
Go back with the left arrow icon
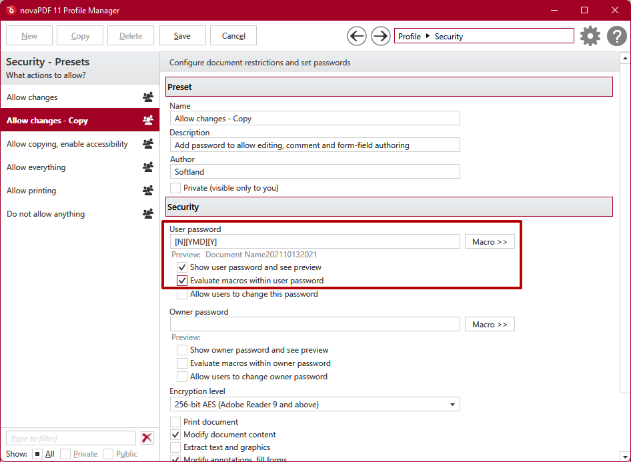click(x=357, y=36)
